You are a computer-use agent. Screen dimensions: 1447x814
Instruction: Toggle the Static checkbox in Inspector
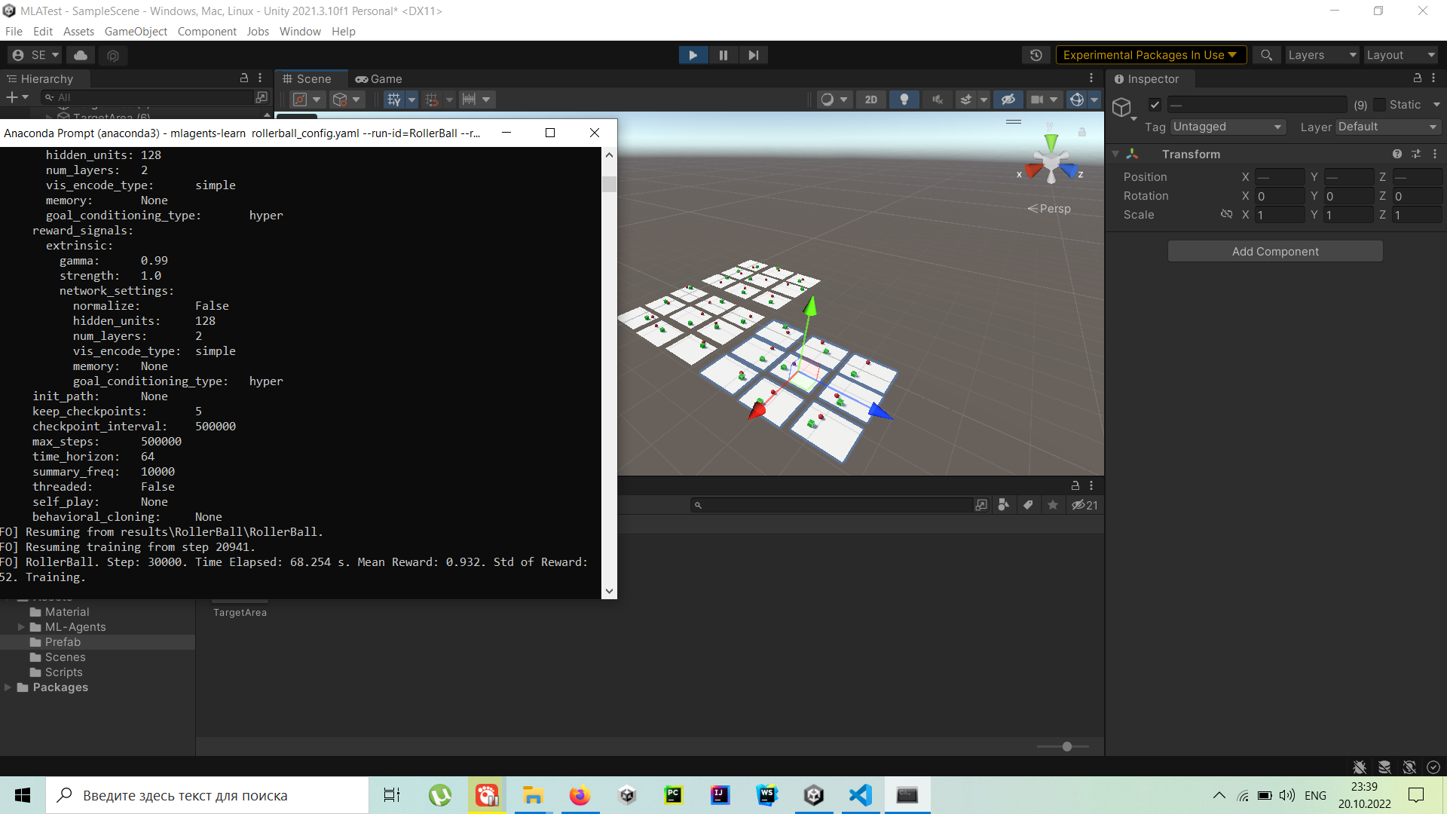(1380, 105)
